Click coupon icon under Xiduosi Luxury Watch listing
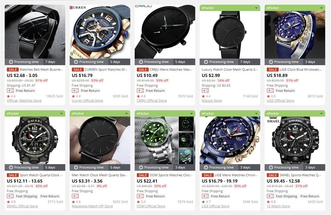331x215 pixels. click(x=205, y=90)
